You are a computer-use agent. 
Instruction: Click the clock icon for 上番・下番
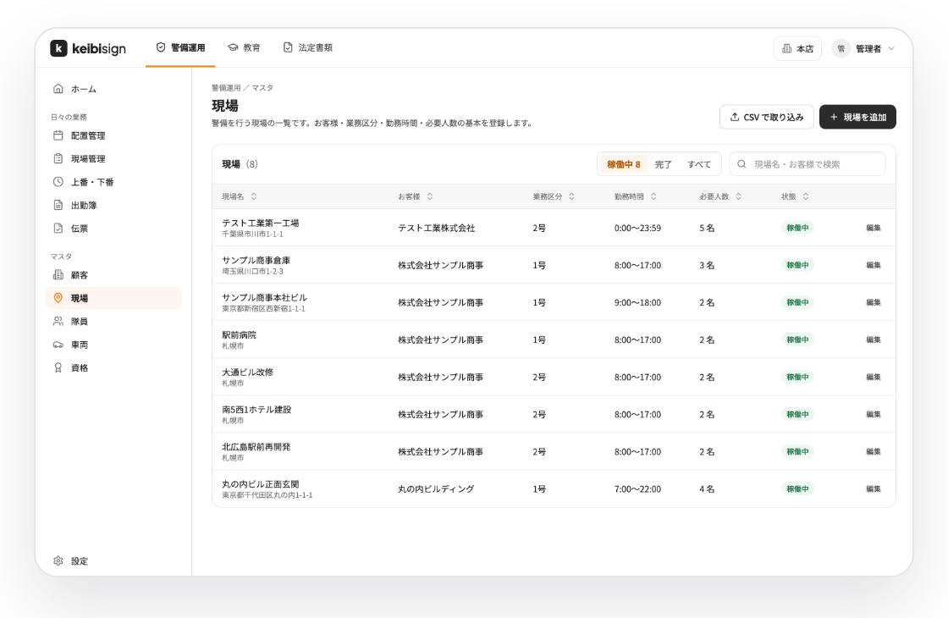(x=58, y=182)
